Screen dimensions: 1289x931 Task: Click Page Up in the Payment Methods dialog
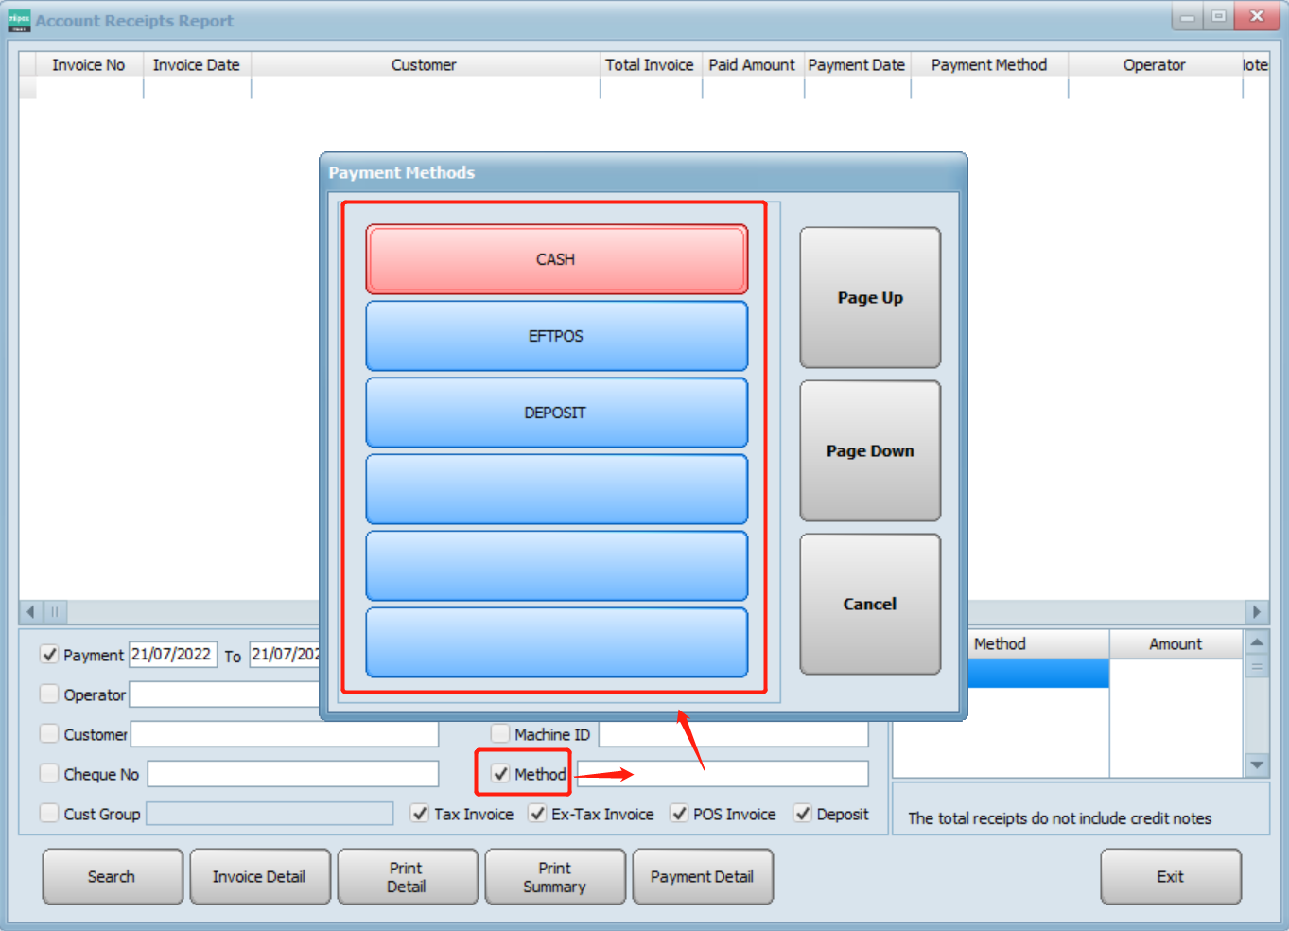[x=869, y=297]
